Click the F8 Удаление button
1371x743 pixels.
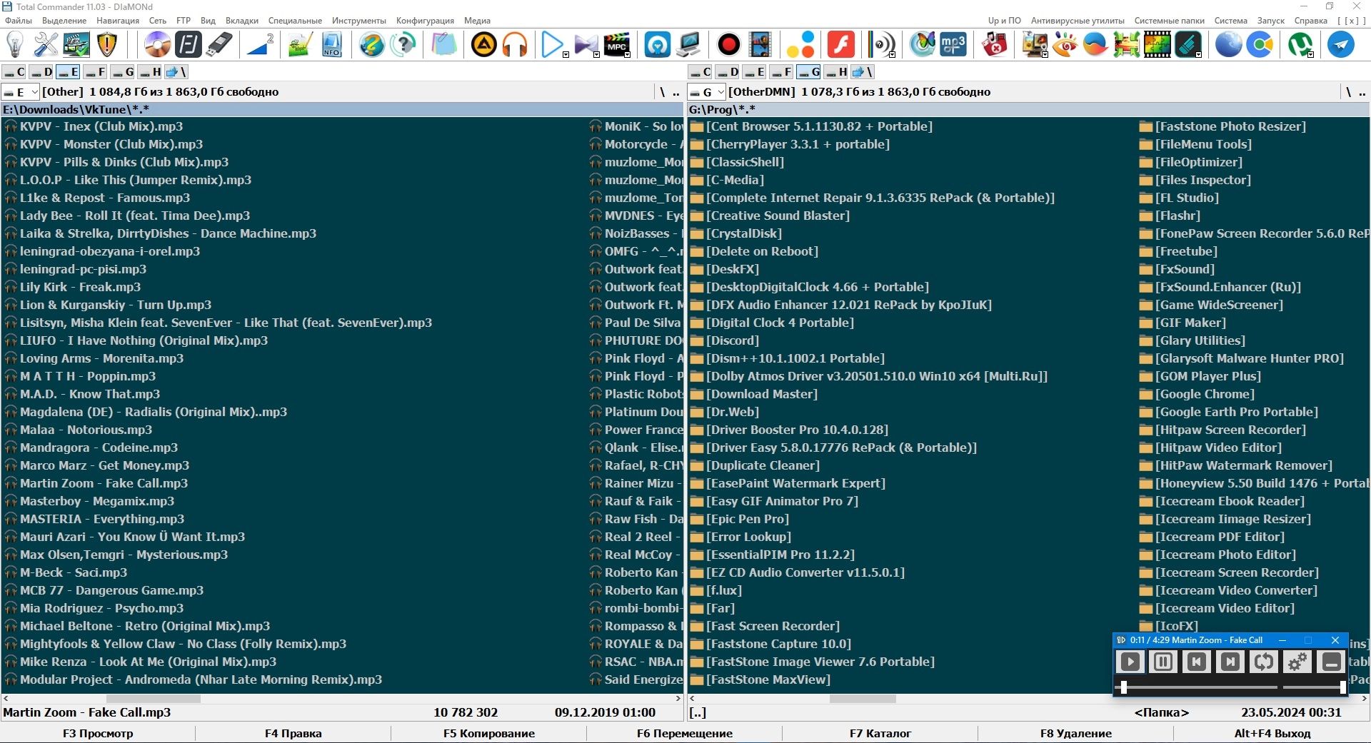1075,733
